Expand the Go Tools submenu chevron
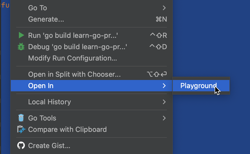 tap(164, 118)
